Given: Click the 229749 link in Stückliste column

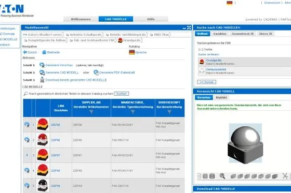Looking at the screenshot, I should coord(55,186).
